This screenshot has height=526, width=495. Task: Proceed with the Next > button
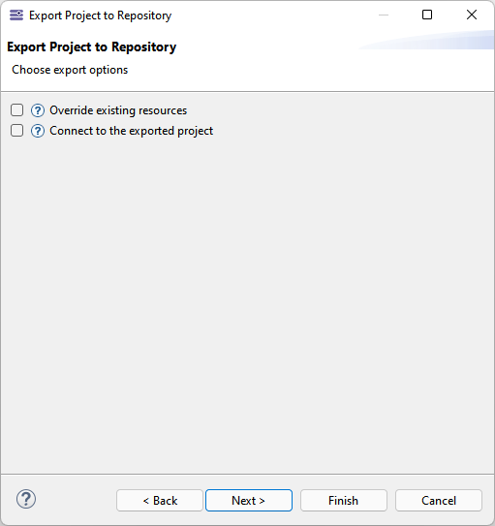click(249, 501)
